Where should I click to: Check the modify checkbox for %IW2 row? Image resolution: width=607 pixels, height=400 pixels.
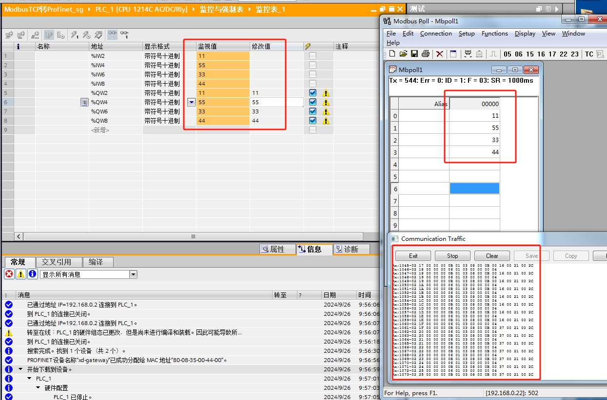click(x=313, y=56)
